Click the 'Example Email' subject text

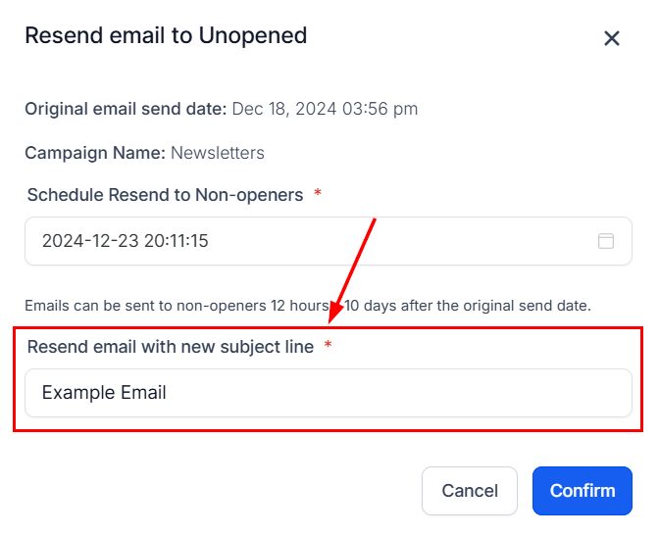[x=104, y=393]
